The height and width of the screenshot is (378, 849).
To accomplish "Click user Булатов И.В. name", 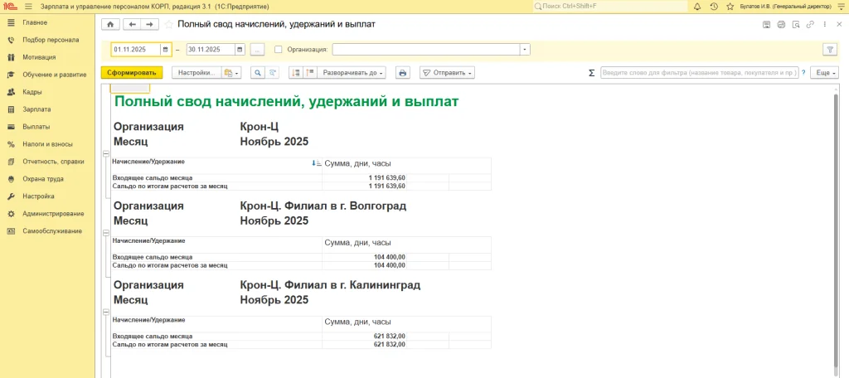I will point(785,7).
